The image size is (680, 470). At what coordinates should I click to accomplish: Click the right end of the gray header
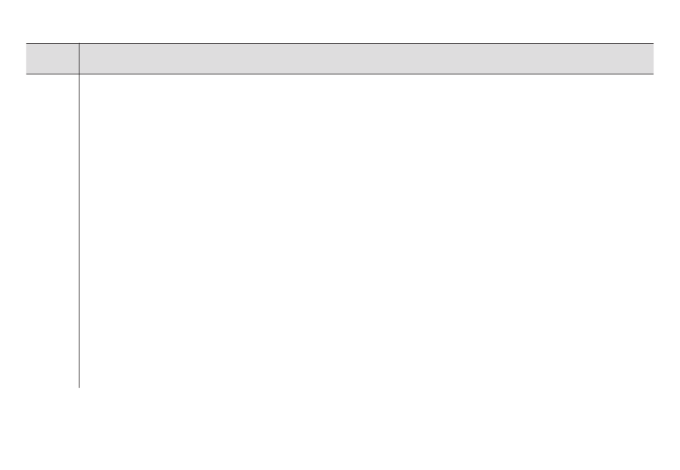click(651, 59)
